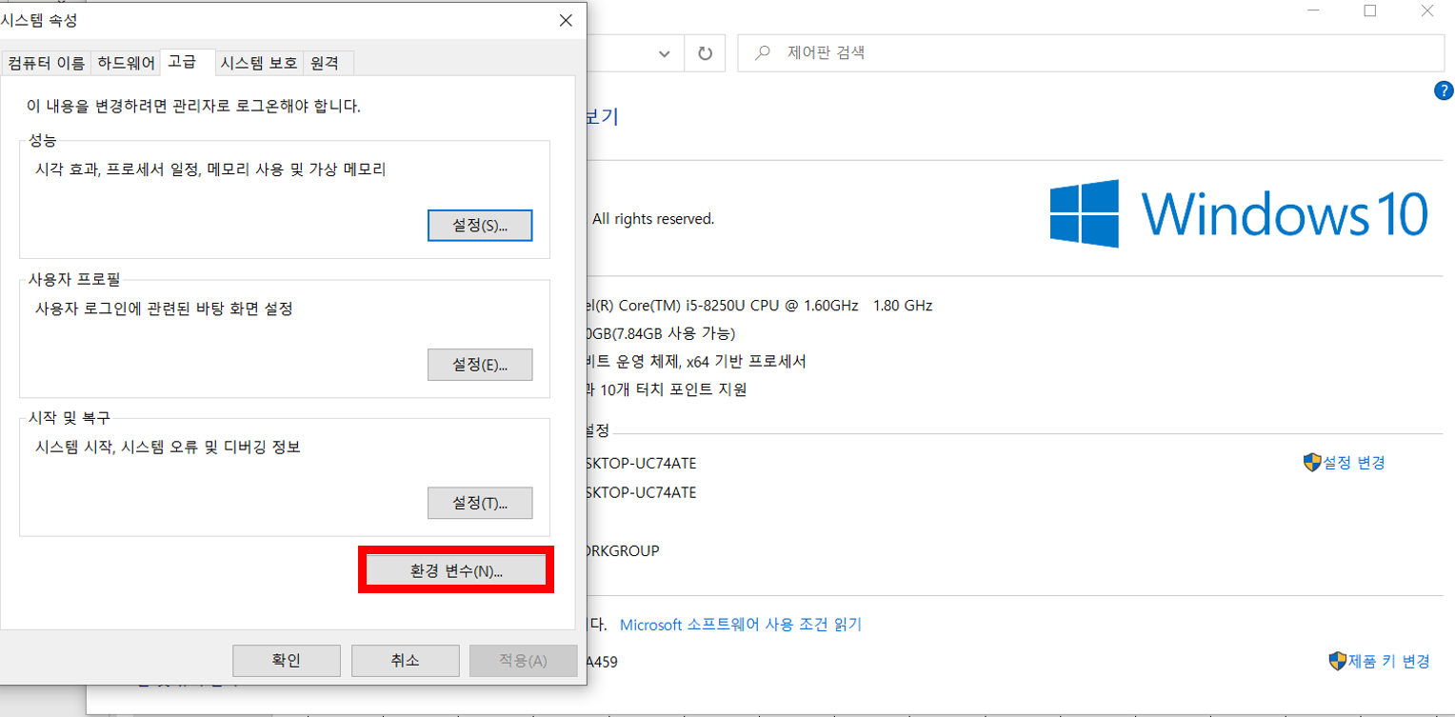Expand the address bar history dropdown
The width and height of the screenshot is (1455, 717).
[x=665, y=53]
